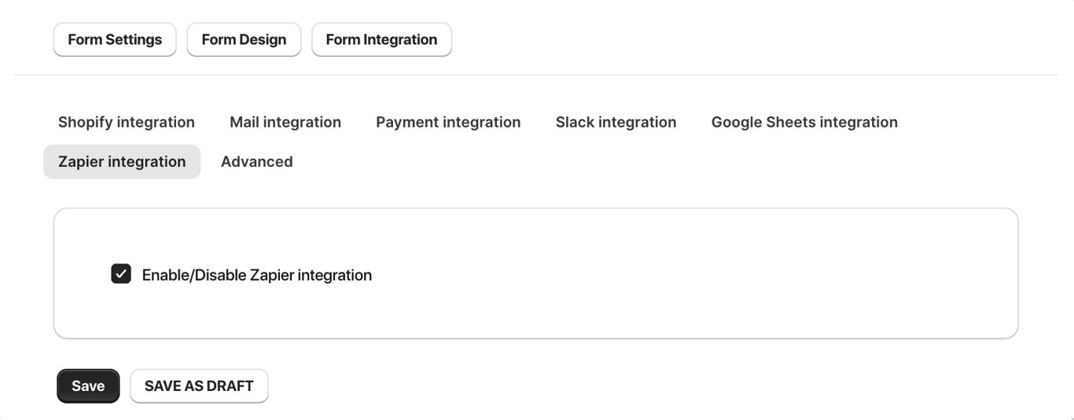Image resolution: width=1074 pixels, height=420 pixels.
Task: Open the Form Settings section
Action: click(115, 39)
